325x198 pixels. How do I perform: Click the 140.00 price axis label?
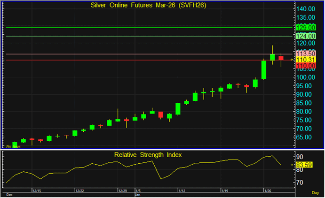(306, 9)
